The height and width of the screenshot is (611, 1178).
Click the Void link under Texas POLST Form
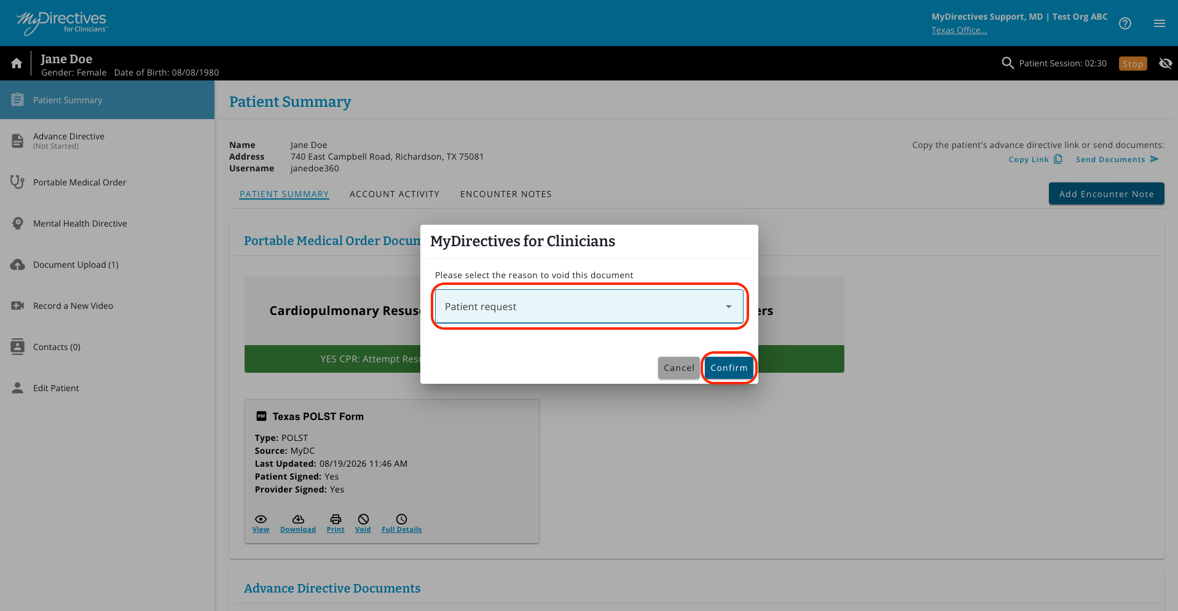coord(363,529)
